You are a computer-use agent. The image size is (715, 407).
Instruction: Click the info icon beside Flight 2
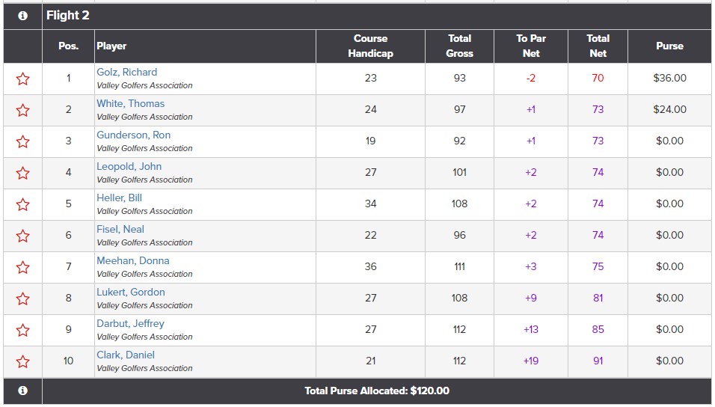pyautogui.click(x=22, y=16)
